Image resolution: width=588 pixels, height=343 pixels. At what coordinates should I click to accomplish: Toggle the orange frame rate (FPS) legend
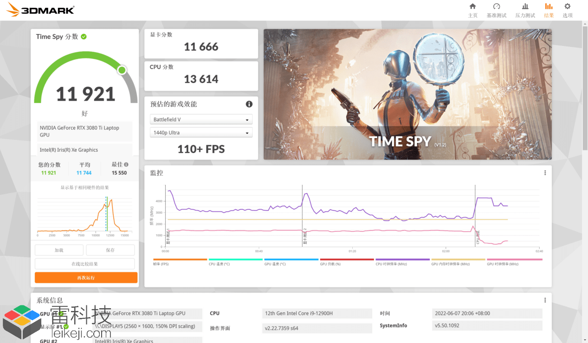click(x=180, y=262)
